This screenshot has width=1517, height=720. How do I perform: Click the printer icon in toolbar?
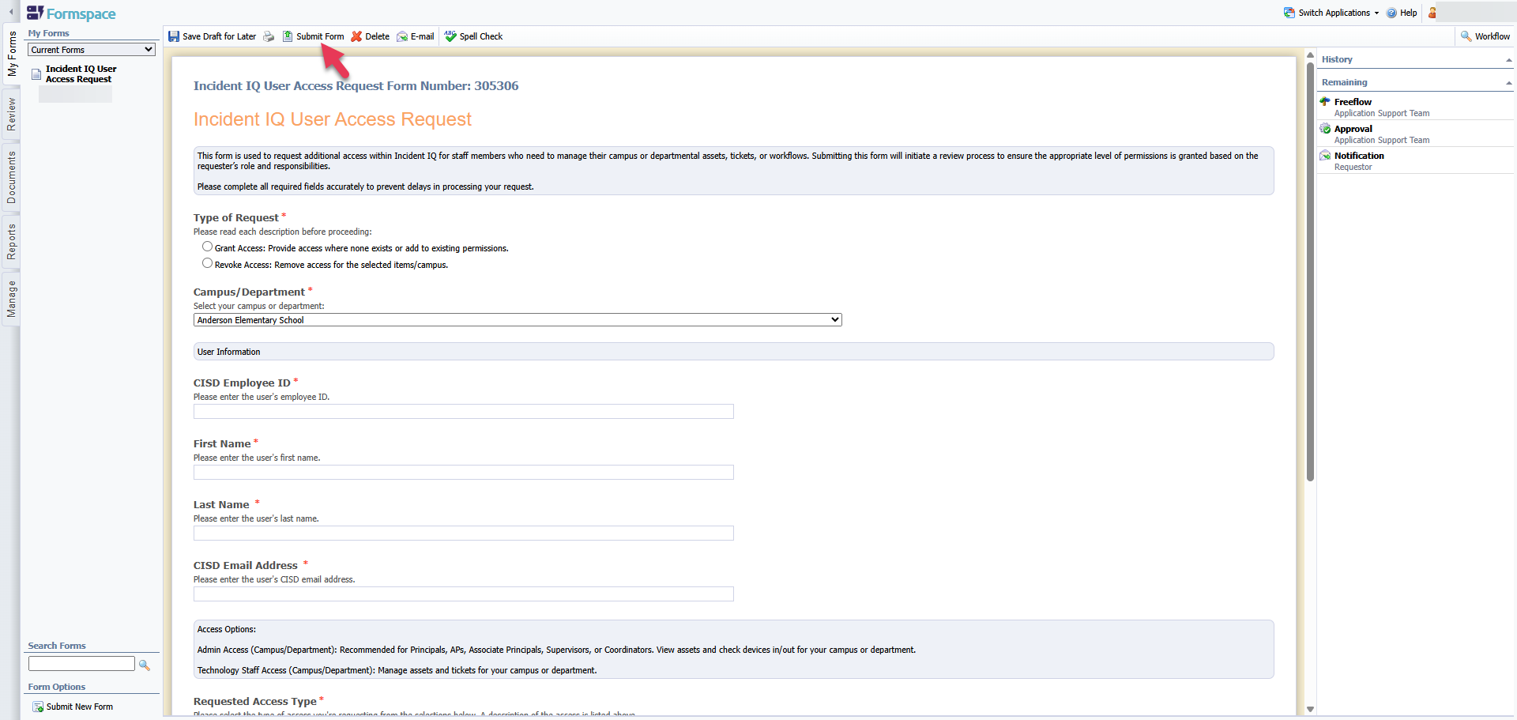269,36
